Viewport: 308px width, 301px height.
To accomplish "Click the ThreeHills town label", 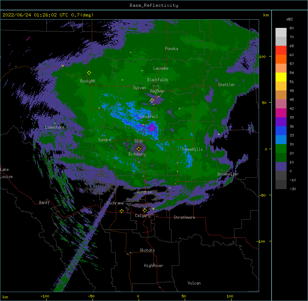I will pos(192,149).
